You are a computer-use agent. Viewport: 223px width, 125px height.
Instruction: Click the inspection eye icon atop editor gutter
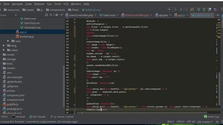(x=219, y=20)
